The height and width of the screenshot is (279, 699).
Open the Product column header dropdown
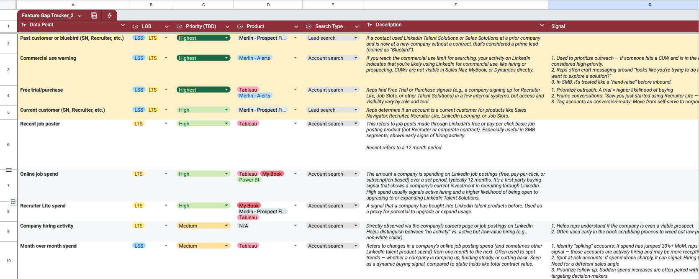(296, 26)
